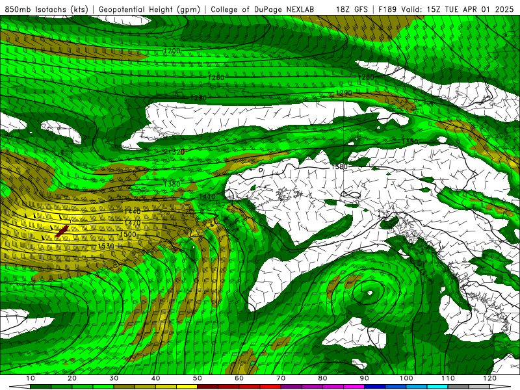Screen dimensions: 520x390
Task: Click the left arrow end of the color scale
Action: [19, 387]
